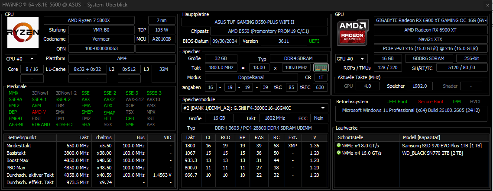Select the Doppelkanal mode field
493x191 pixels.
pyautogui.click(x=251, y=77)
